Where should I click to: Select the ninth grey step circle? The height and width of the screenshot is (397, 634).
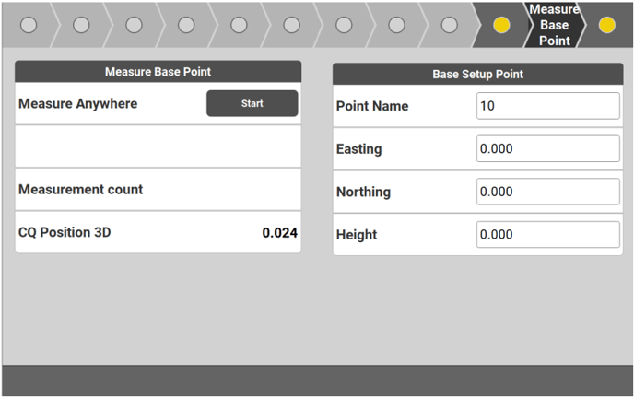click(449, 25)
